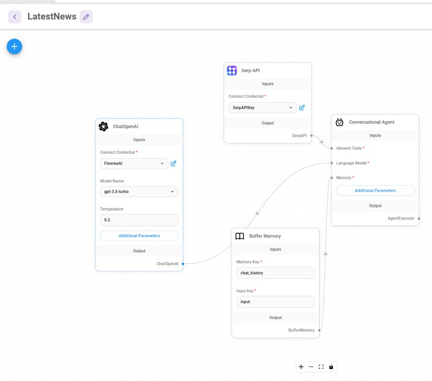Click the Temperature field showing 0.2
Viewport: 432px width, 381px height.
pos(139,220)
